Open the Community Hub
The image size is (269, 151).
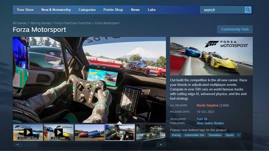click(x=235, y=29)
